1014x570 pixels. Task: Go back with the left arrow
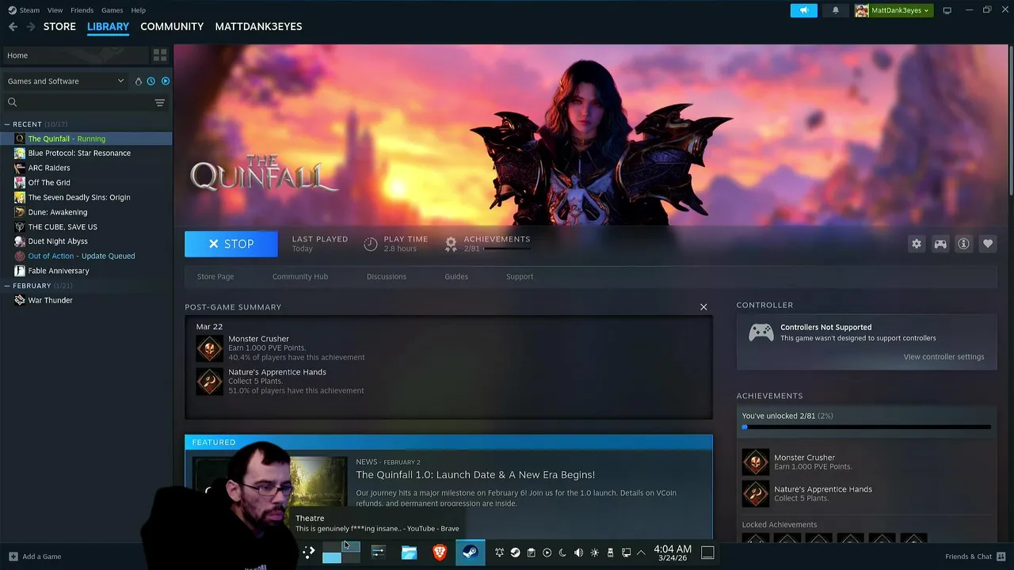(13, 26)
